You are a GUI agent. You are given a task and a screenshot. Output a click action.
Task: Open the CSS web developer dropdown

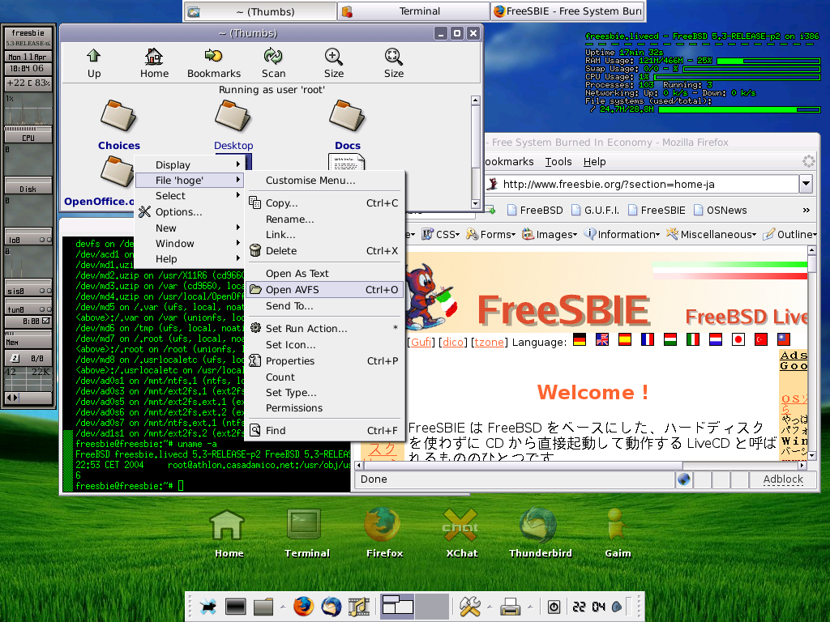(440, 234)
